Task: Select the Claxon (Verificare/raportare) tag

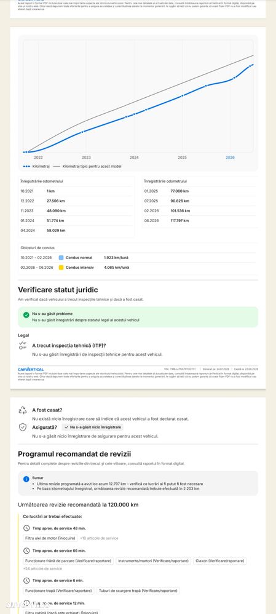Action: (x=220, y=560)
